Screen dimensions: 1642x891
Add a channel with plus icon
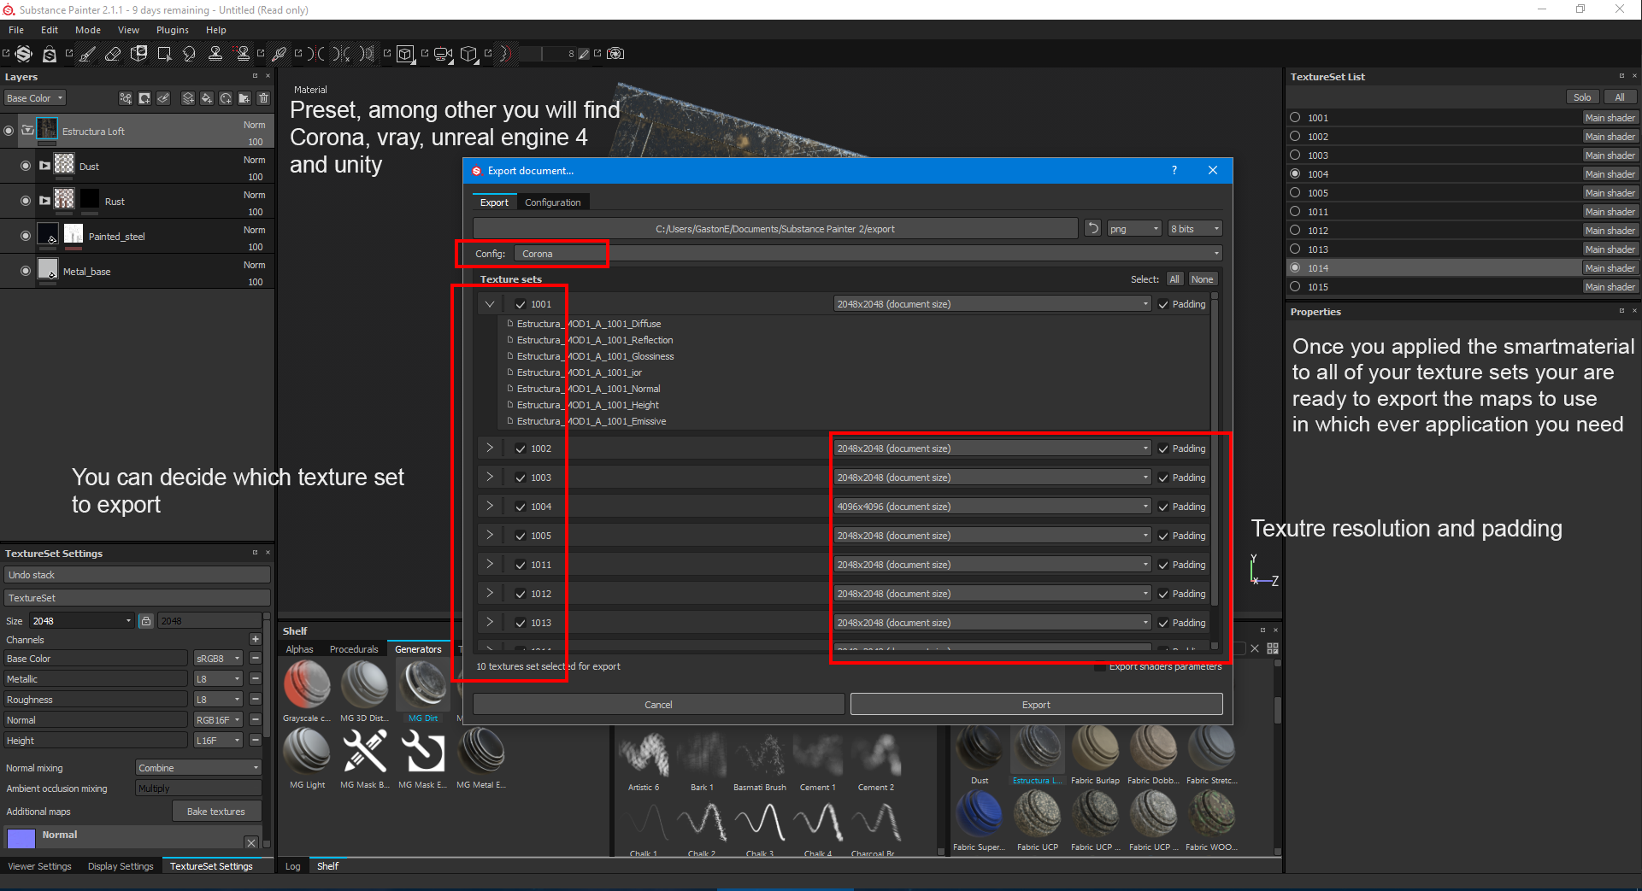255,639
